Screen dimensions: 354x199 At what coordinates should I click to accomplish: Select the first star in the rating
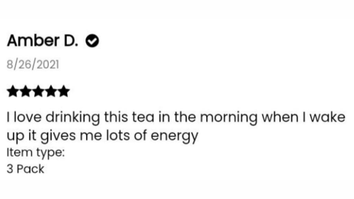pyautogui.click(x=13, y=92)
